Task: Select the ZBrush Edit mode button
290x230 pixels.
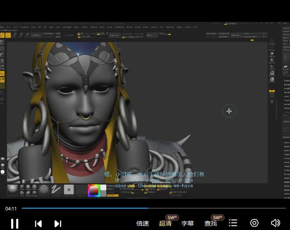Action: point(2,35)
